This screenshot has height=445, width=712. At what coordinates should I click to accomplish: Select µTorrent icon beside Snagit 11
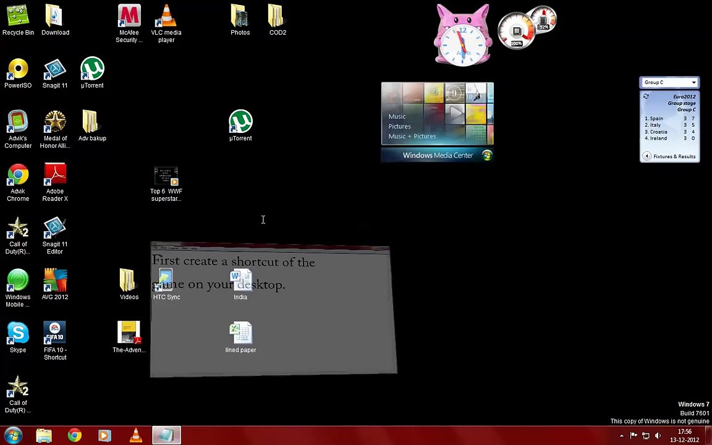92,73
